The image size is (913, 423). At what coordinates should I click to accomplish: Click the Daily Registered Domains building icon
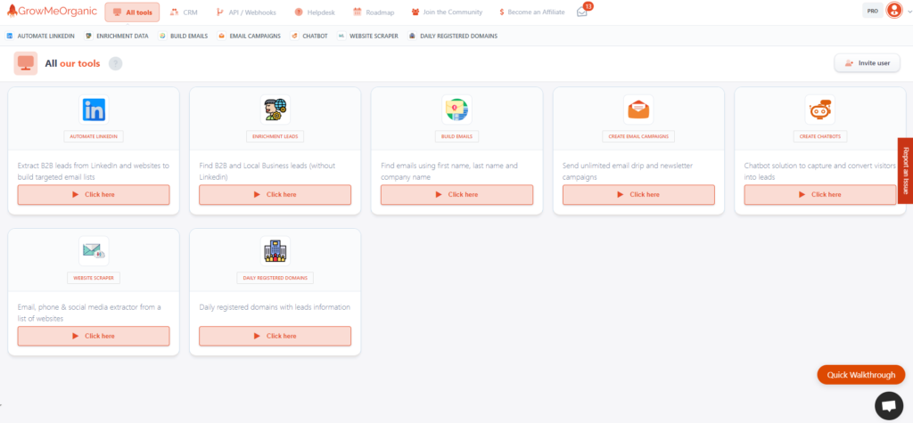click(x=275, y=251)
